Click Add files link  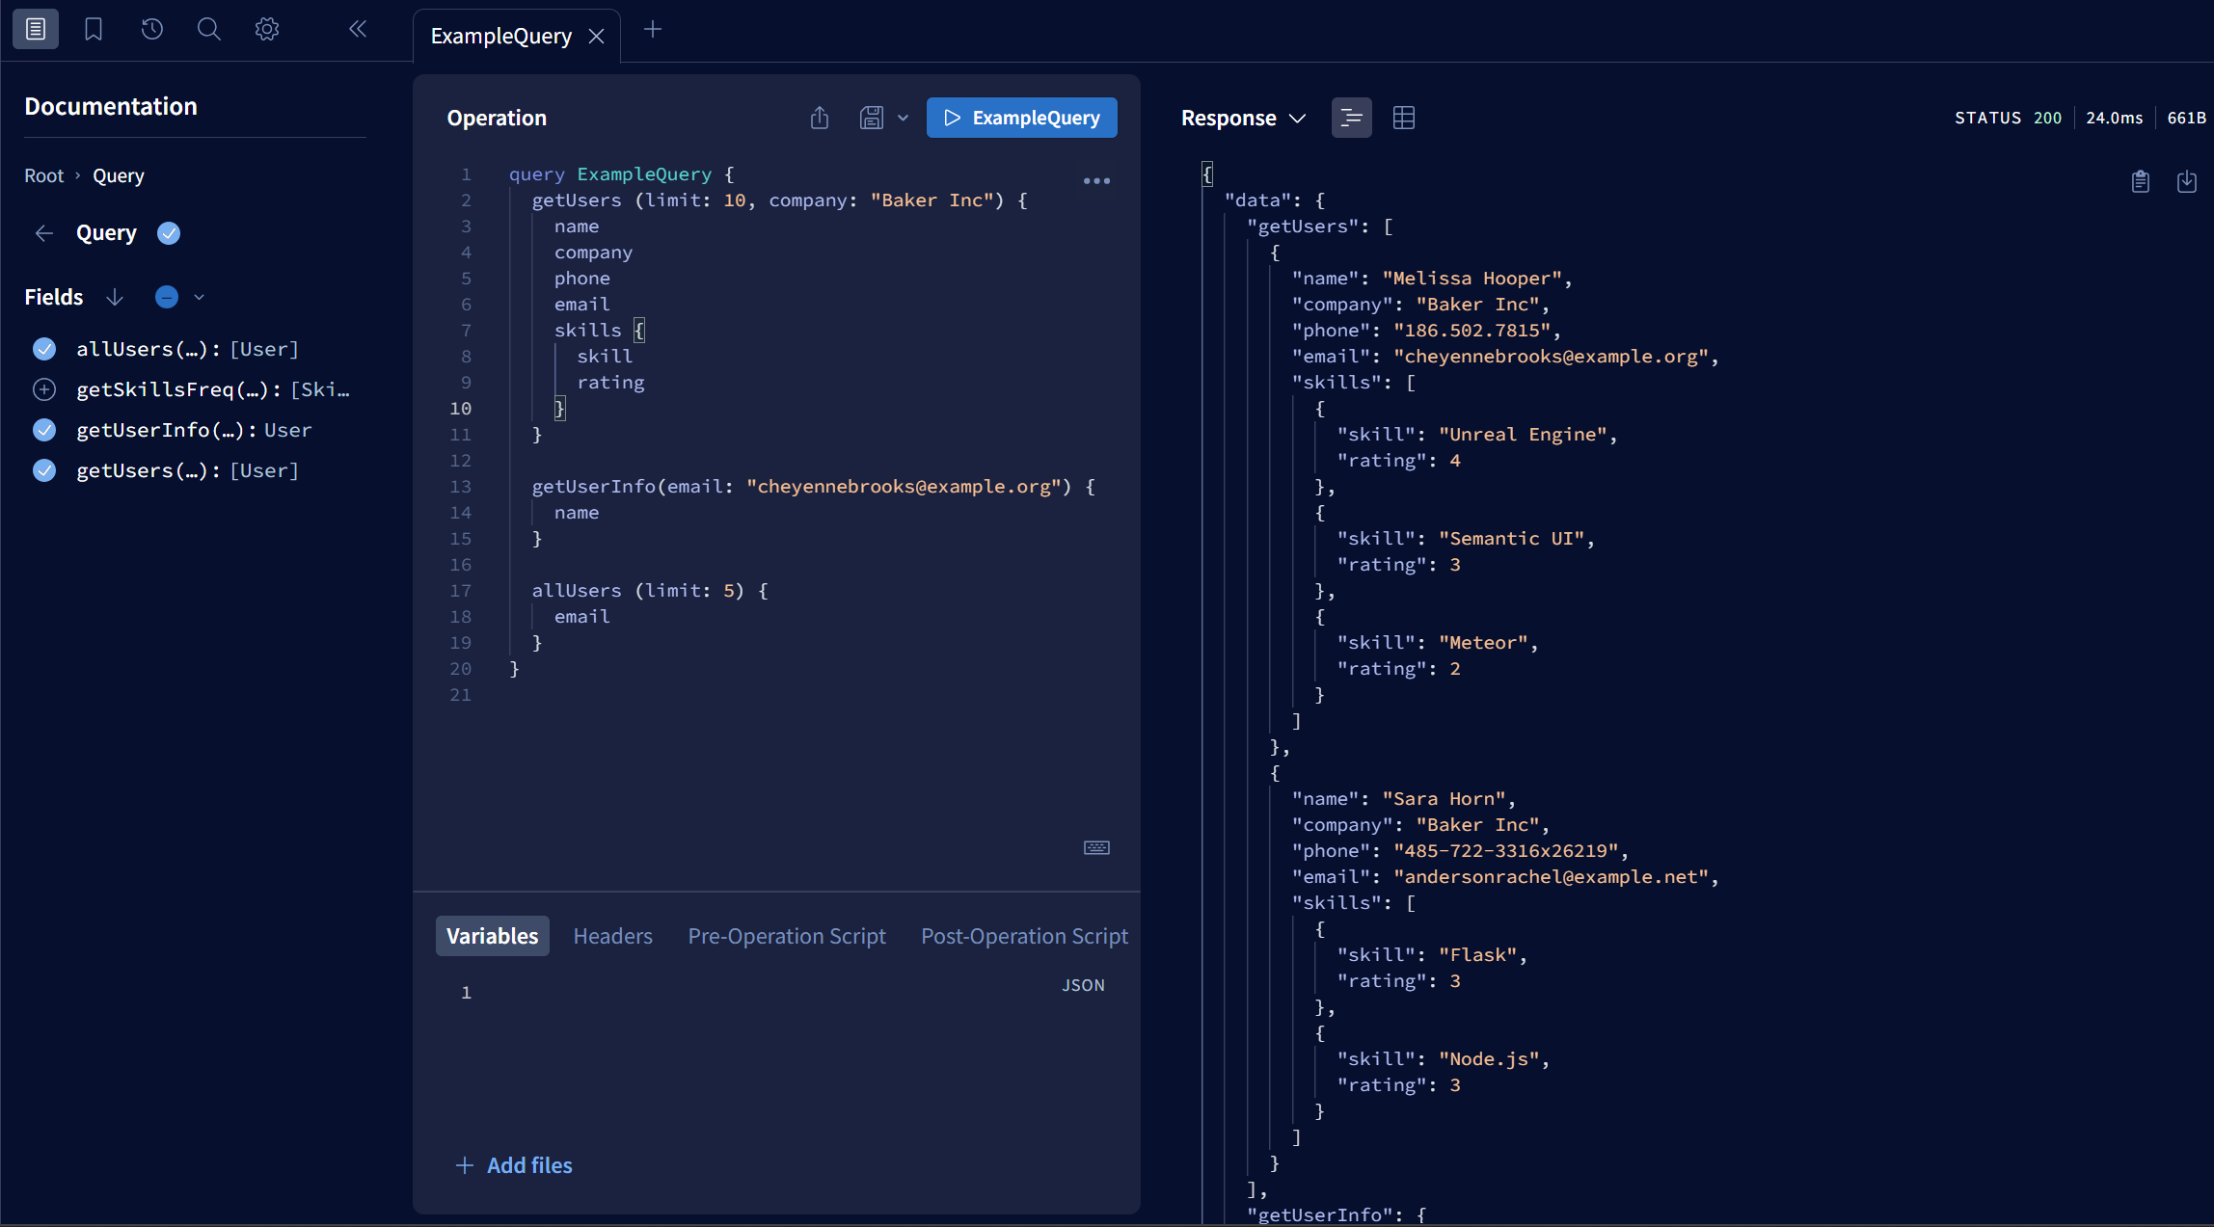click(x=514, y=1165)
